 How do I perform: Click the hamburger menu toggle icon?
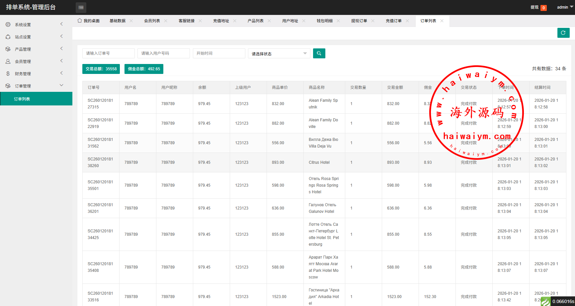(x=81, y=7)
